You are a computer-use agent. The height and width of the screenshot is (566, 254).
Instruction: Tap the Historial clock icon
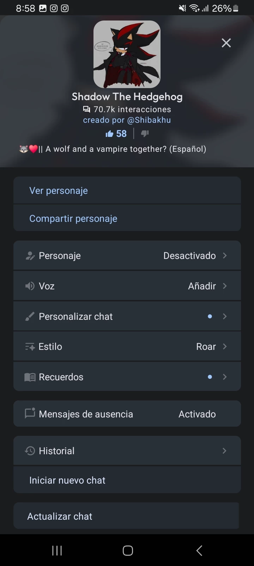point(30,451)
